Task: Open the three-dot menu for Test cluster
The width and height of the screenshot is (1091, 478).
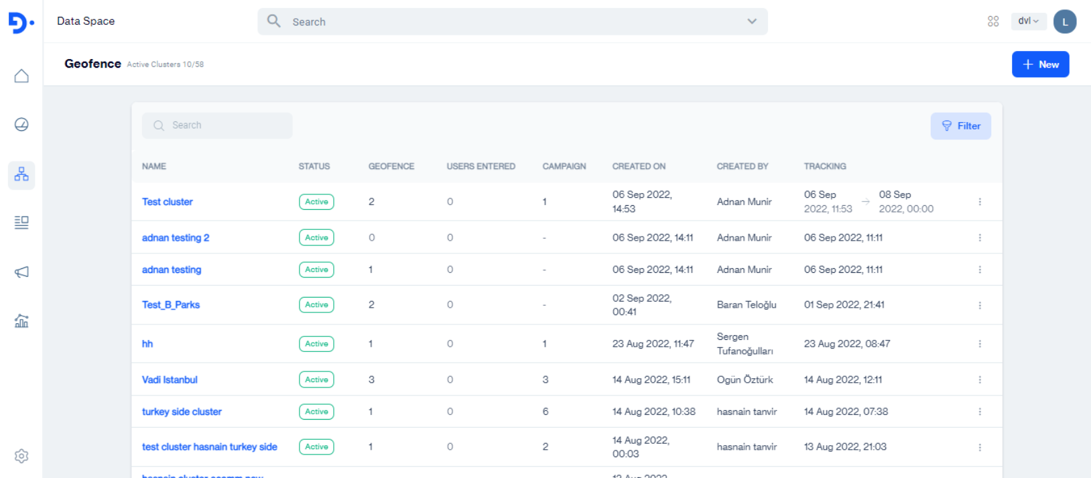Action: tap(980, 202)
